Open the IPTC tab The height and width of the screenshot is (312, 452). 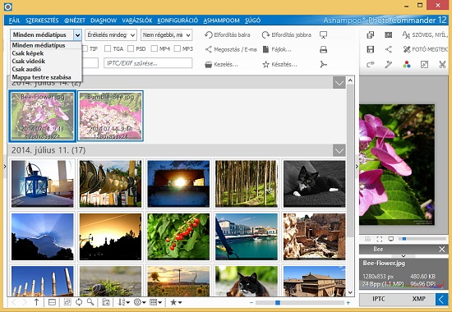[x=379, y=299]
